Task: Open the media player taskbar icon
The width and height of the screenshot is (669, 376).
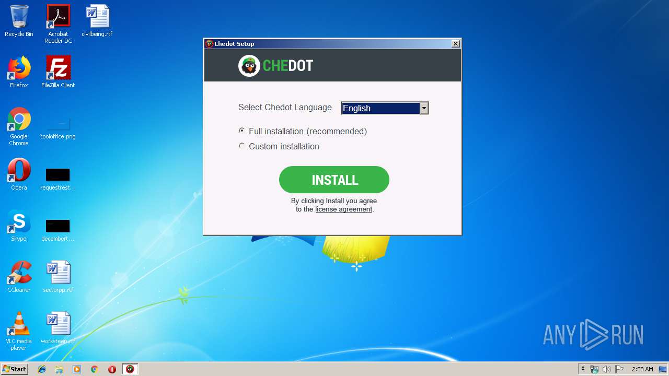Action: tap(77, 369)
